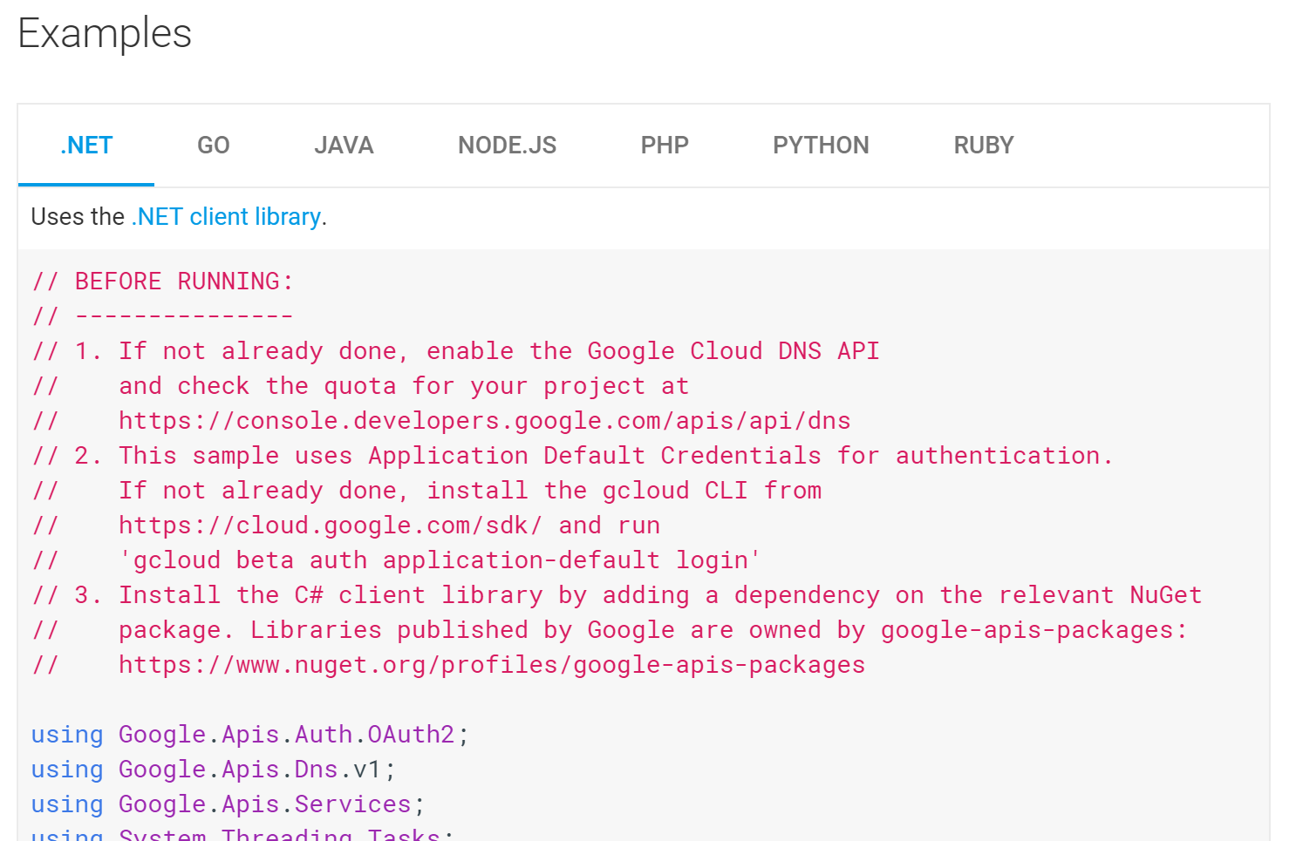Open the .NET client library link
This screenshot has height=841, width=1296.
click(226, 217)
